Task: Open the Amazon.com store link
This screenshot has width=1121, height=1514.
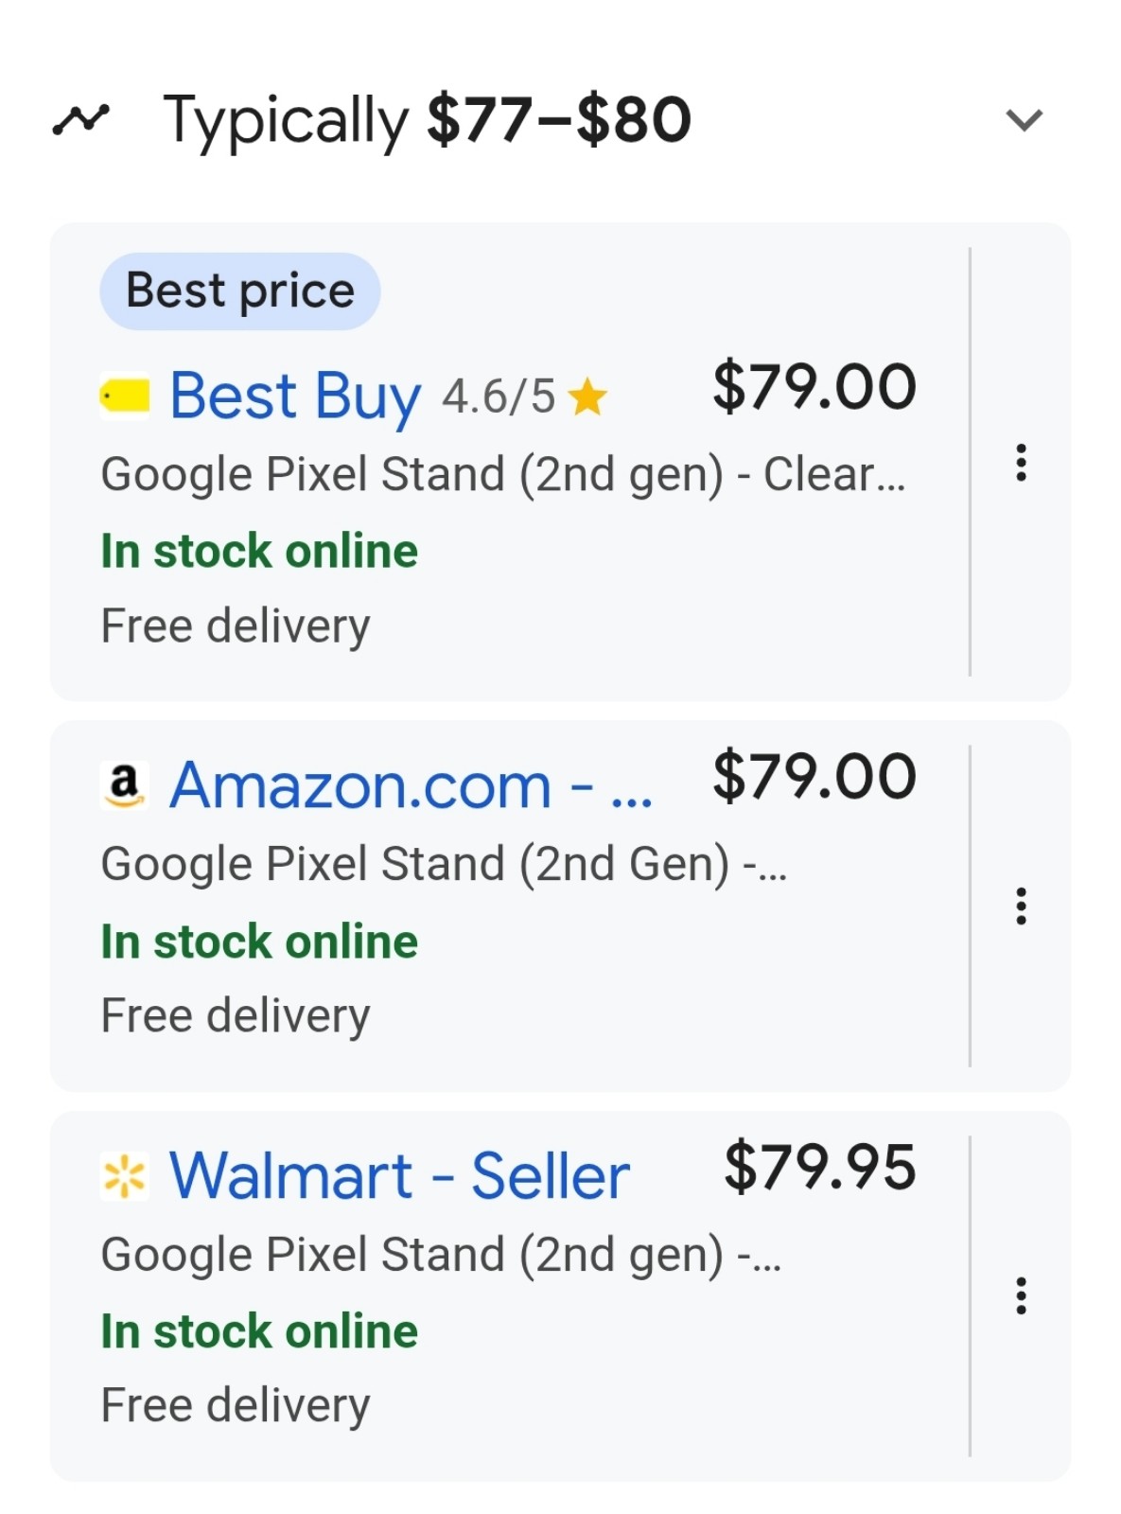Action: [x=412, y=785]
